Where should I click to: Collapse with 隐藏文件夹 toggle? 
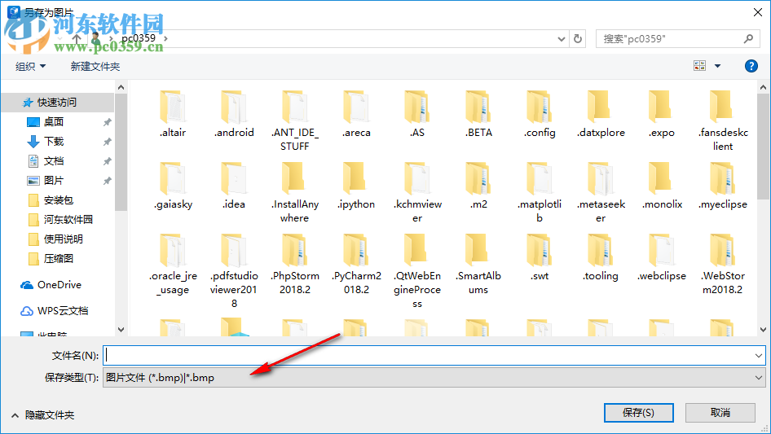(x=43, y=415)
